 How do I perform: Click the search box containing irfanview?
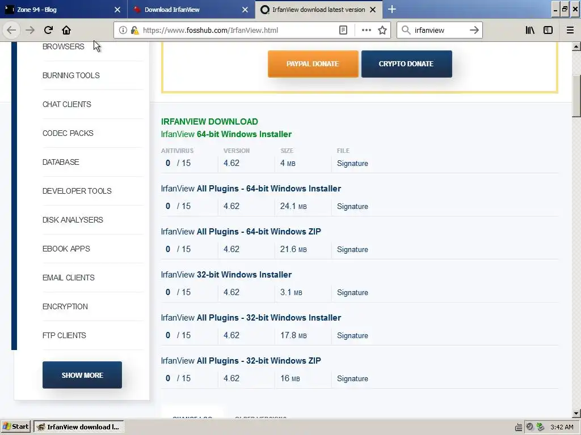coord(439,31)
